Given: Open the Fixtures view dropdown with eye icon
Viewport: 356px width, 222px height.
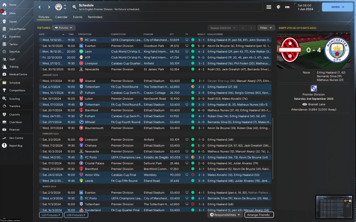Looking at the screenshot, I should pyautogui.click(x=63, y=28).
